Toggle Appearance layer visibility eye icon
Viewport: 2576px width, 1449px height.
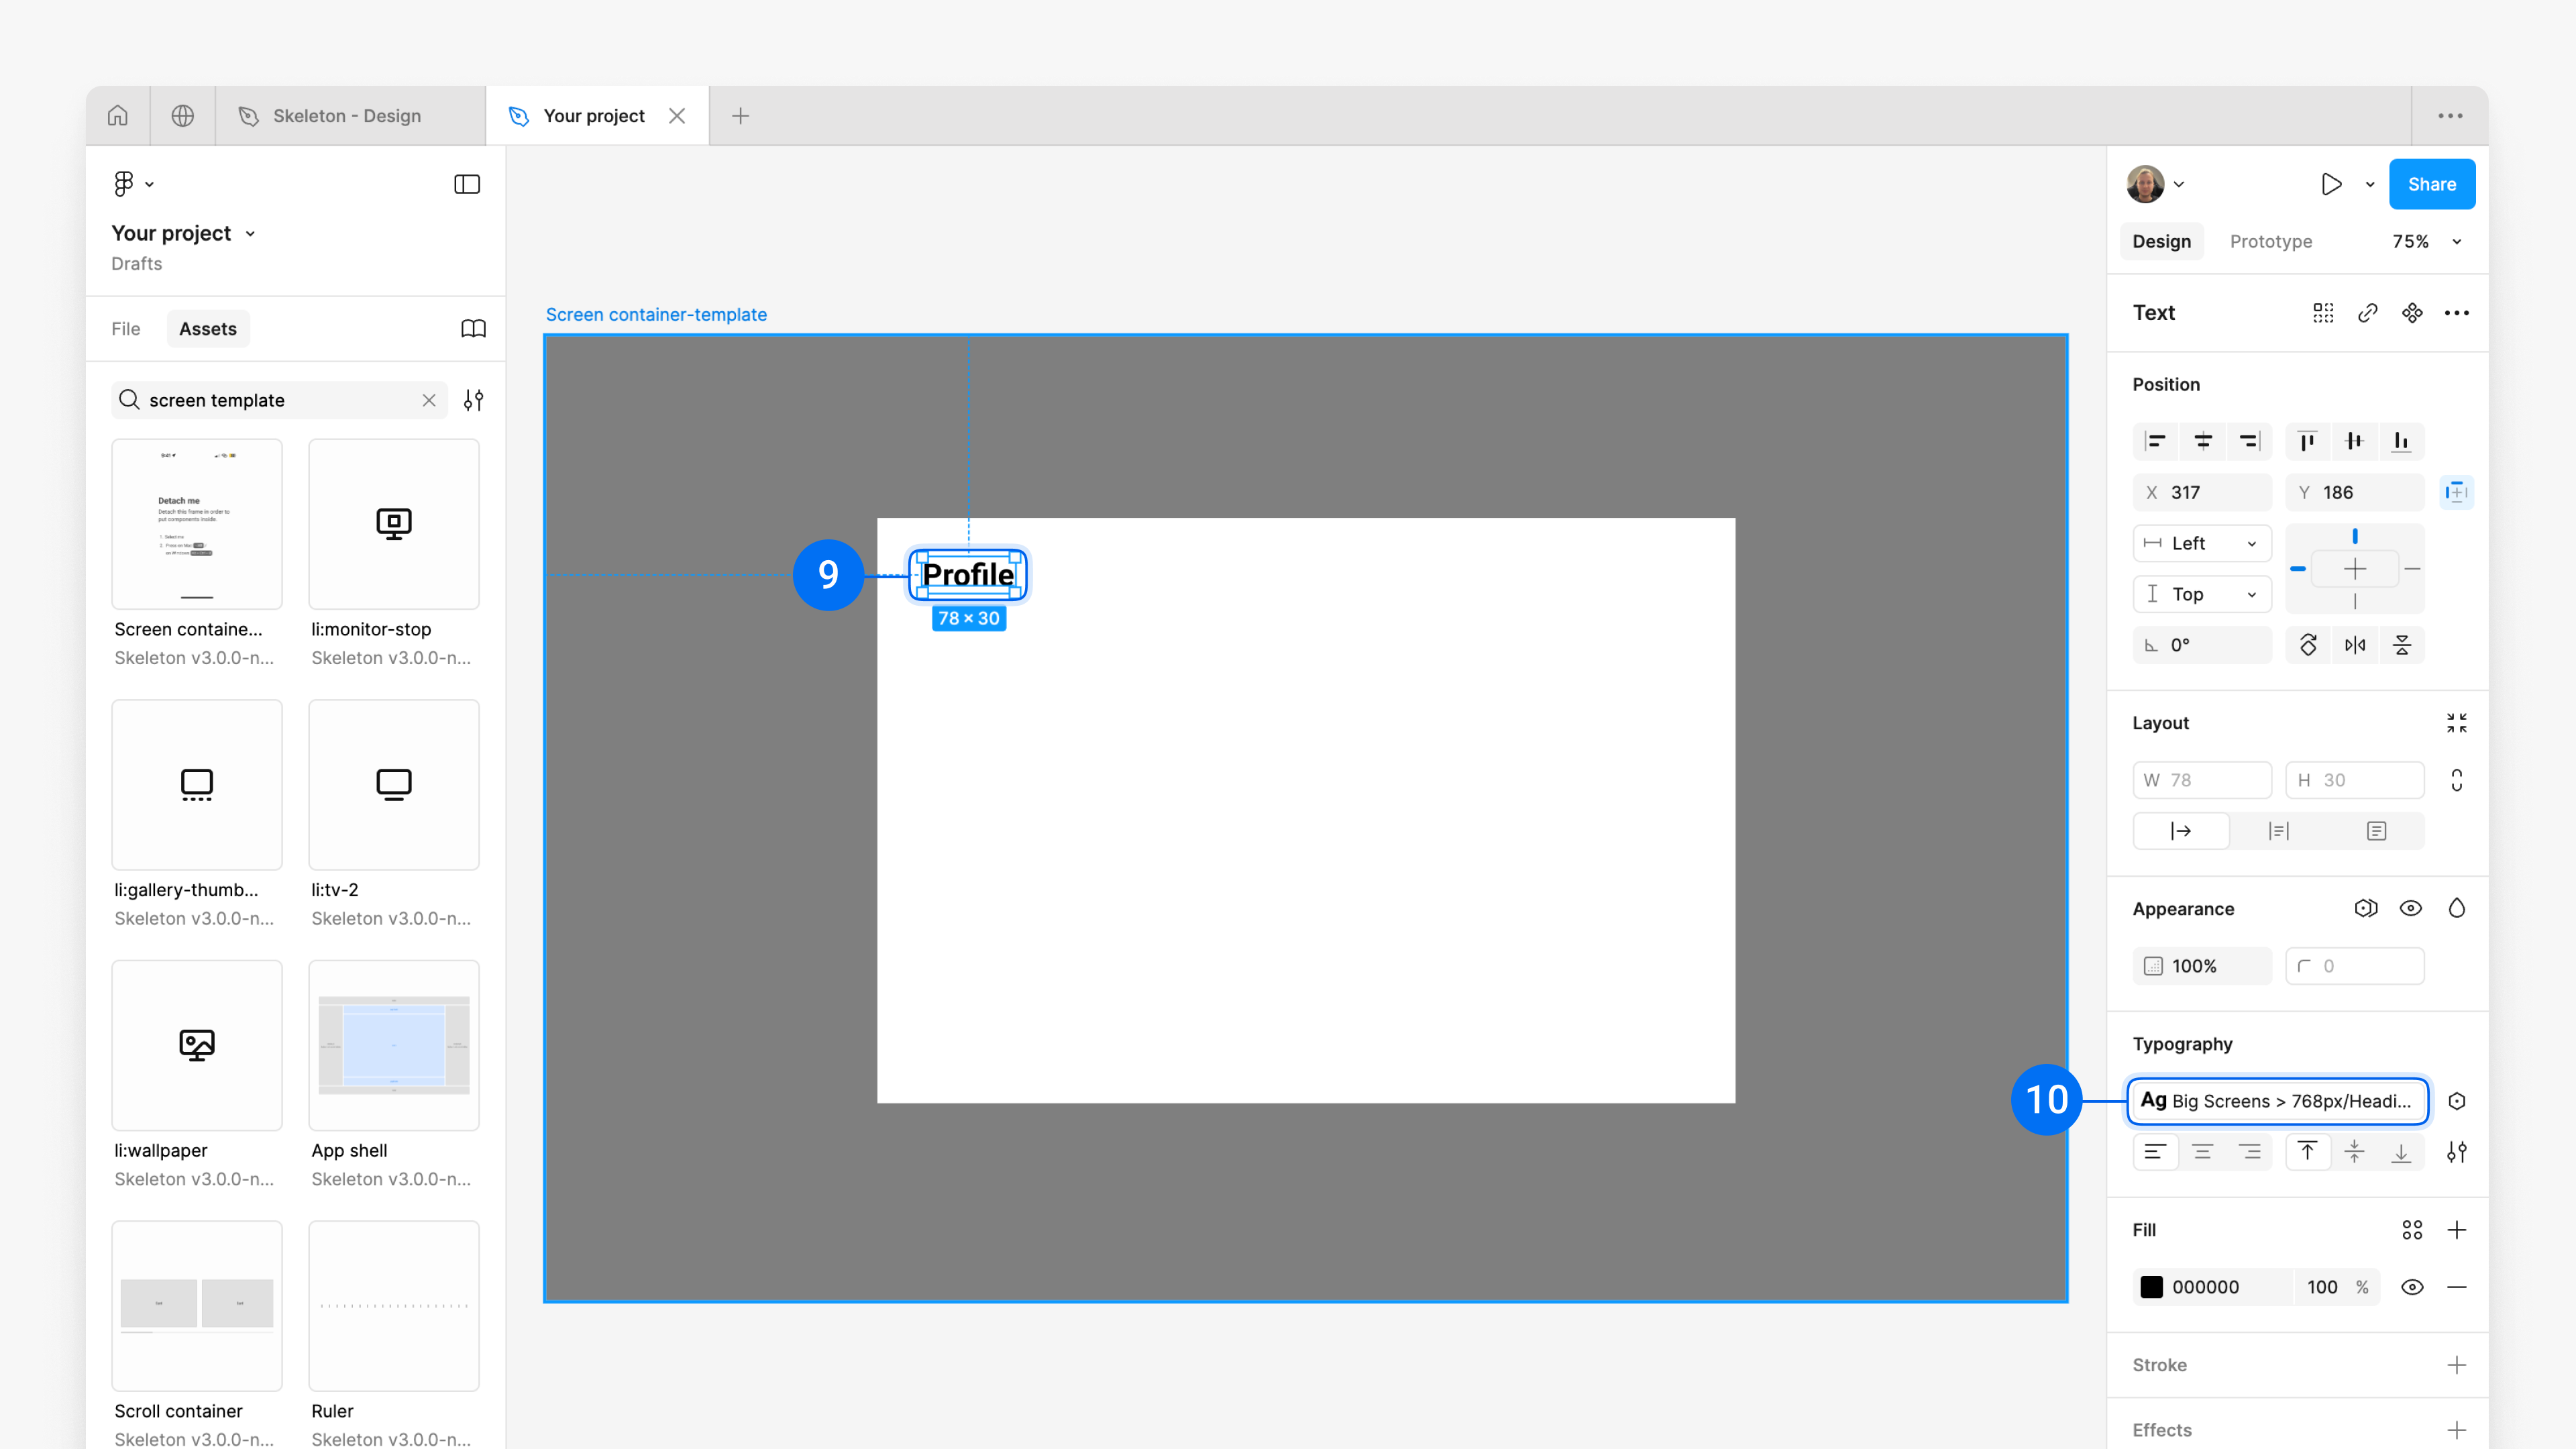pos(2410,908)
